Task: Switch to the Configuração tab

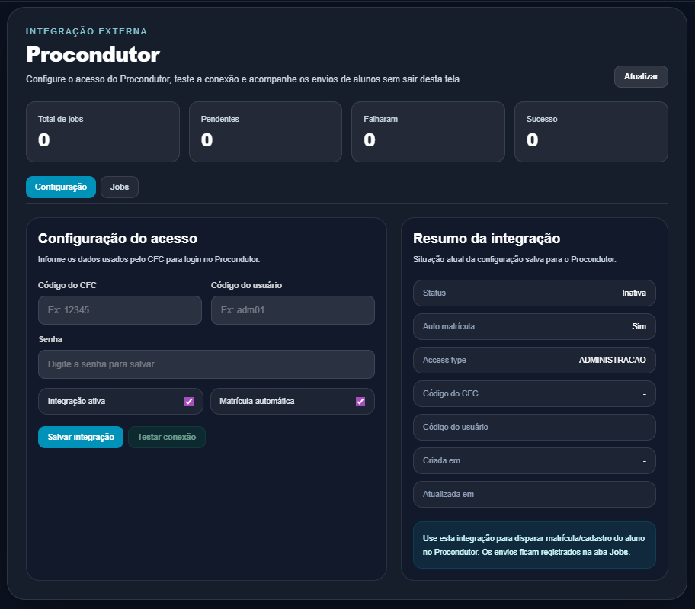Action: coord(61,187)
